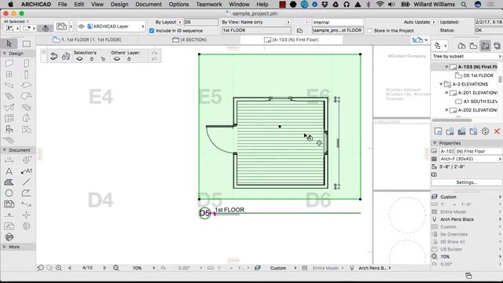Zoom in with the magnifier icon

59,268
